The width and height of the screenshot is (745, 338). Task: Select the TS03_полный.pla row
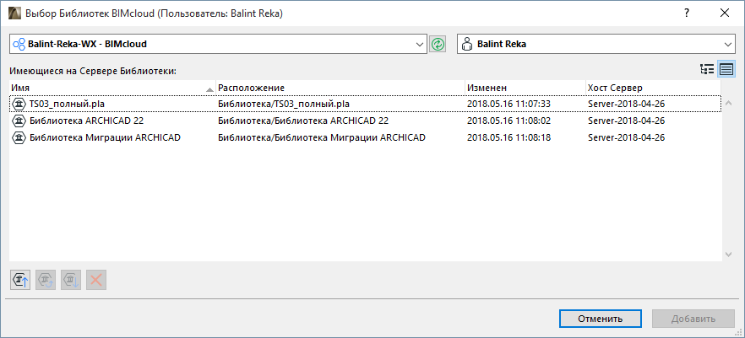(x=365, y=104)
